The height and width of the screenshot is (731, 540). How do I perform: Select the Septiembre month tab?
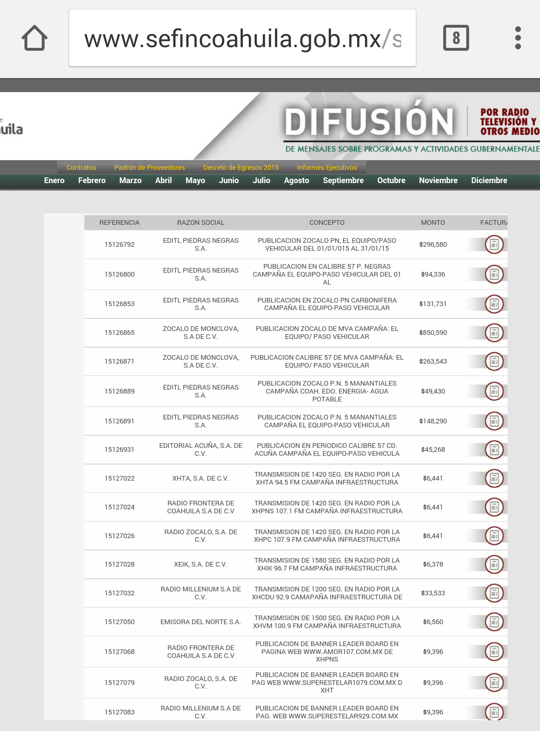[343, 181]
